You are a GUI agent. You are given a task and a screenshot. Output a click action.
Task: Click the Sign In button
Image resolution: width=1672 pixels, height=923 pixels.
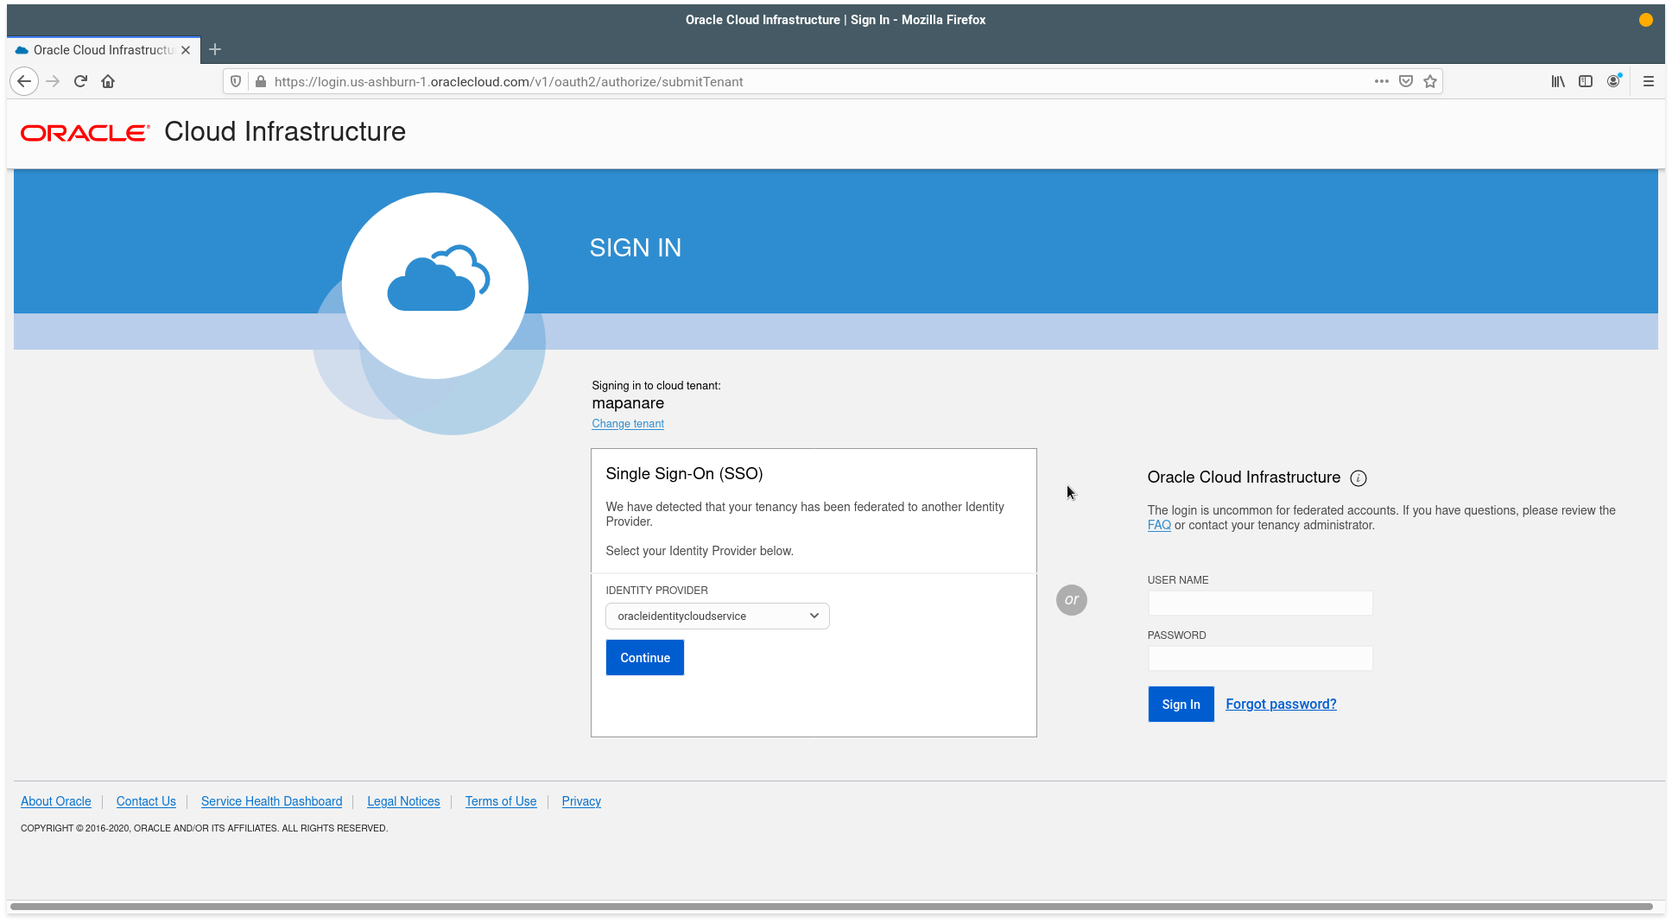(x=1181, y=705)
